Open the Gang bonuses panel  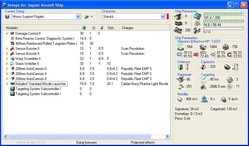coord(86,142)
